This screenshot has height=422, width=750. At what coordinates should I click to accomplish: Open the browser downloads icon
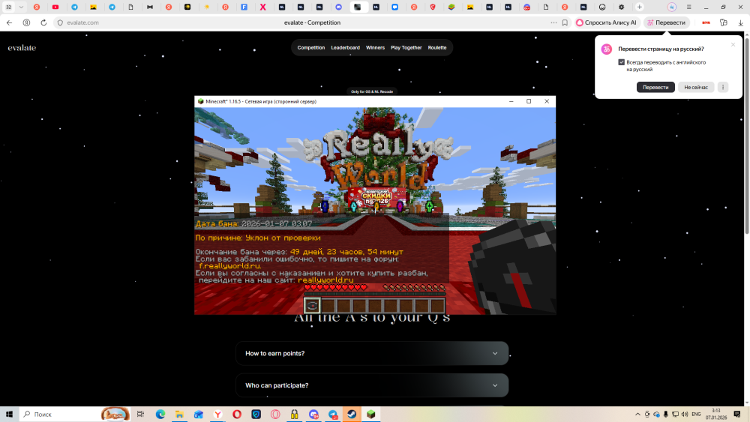click(740, 22)
